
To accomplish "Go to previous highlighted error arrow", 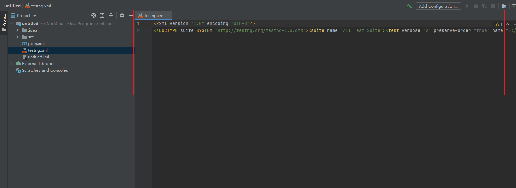I will tap(508, 24).
